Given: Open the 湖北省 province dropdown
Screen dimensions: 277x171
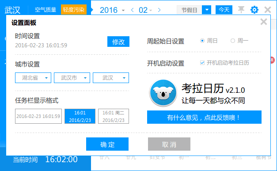Looking at the screenshot, I should (x=33, y=78).
